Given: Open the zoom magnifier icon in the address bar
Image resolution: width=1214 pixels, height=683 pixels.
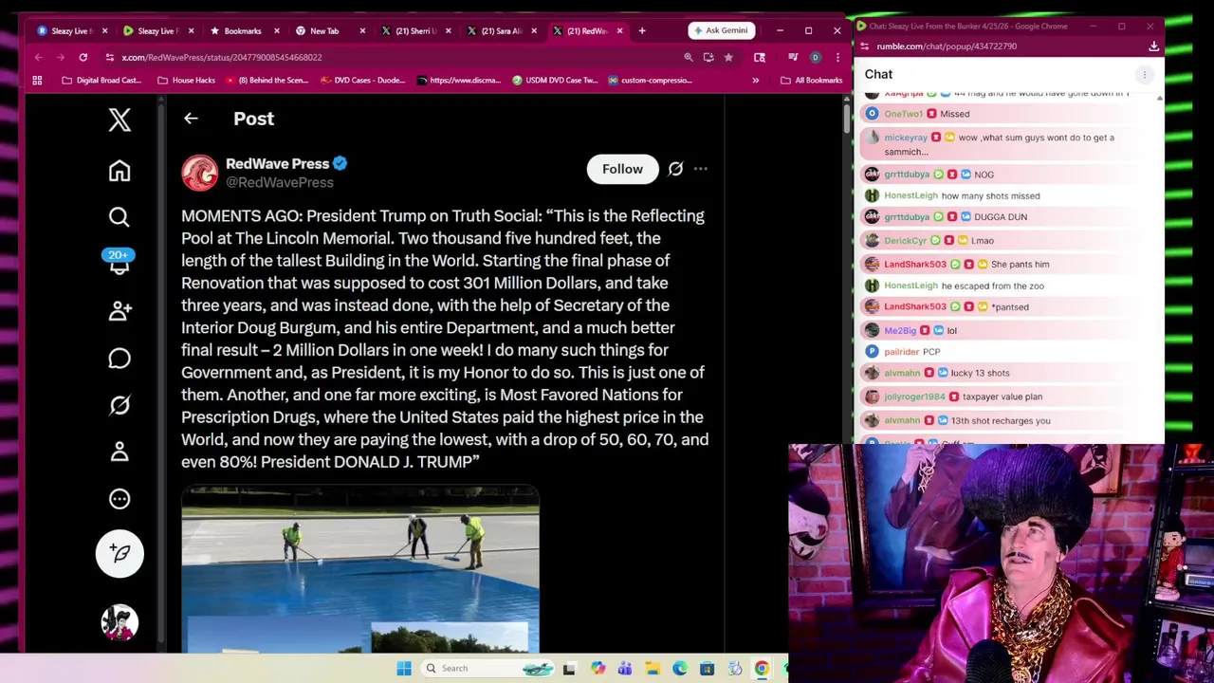Looking at the screenshot, I should coord(689,57).
